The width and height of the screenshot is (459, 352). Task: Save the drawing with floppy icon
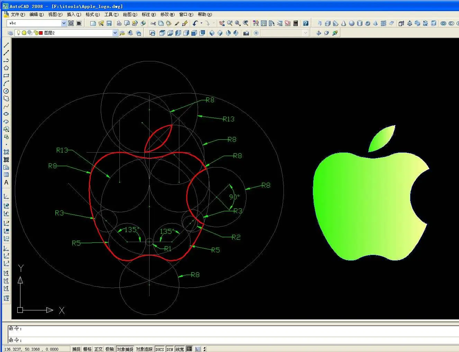pos(109,23)
